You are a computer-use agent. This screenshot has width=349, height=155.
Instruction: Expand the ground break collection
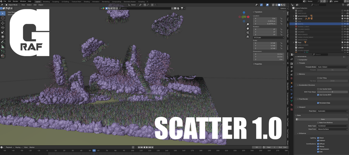(293, 16)
